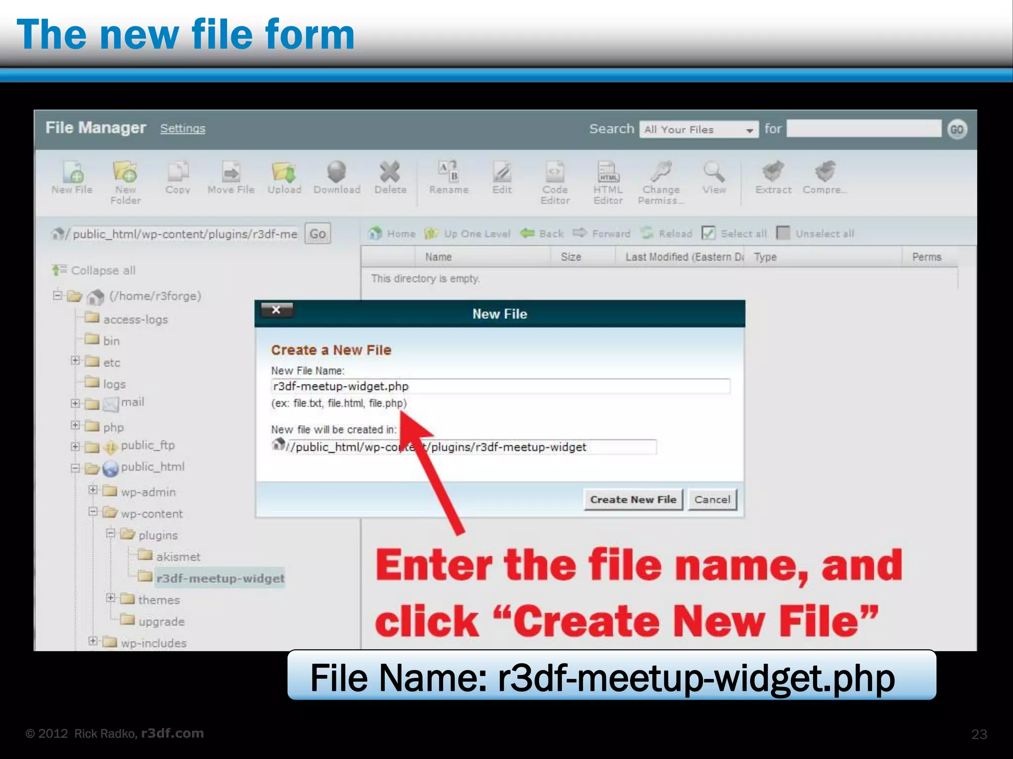
Task: Click the New File Name input field
Action: point(501,386)
